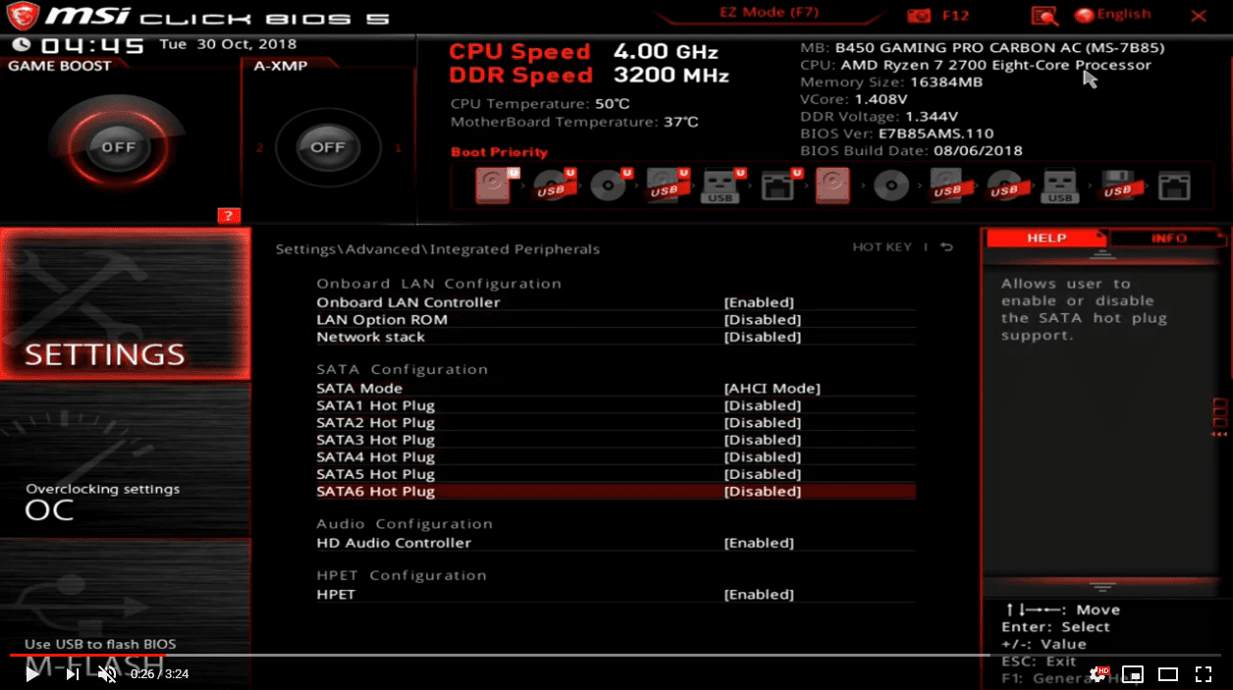Click the date Tue 30 Oct, 2018
This screenshot has height=690, width=1233.
pyautogui.click(x=228, y=44)
